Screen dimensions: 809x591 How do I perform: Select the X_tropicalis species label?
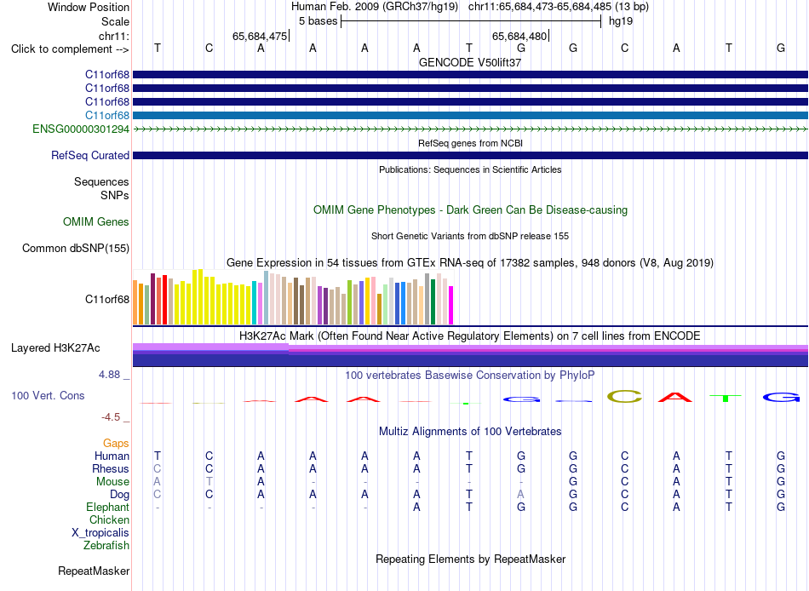(100, 533)
